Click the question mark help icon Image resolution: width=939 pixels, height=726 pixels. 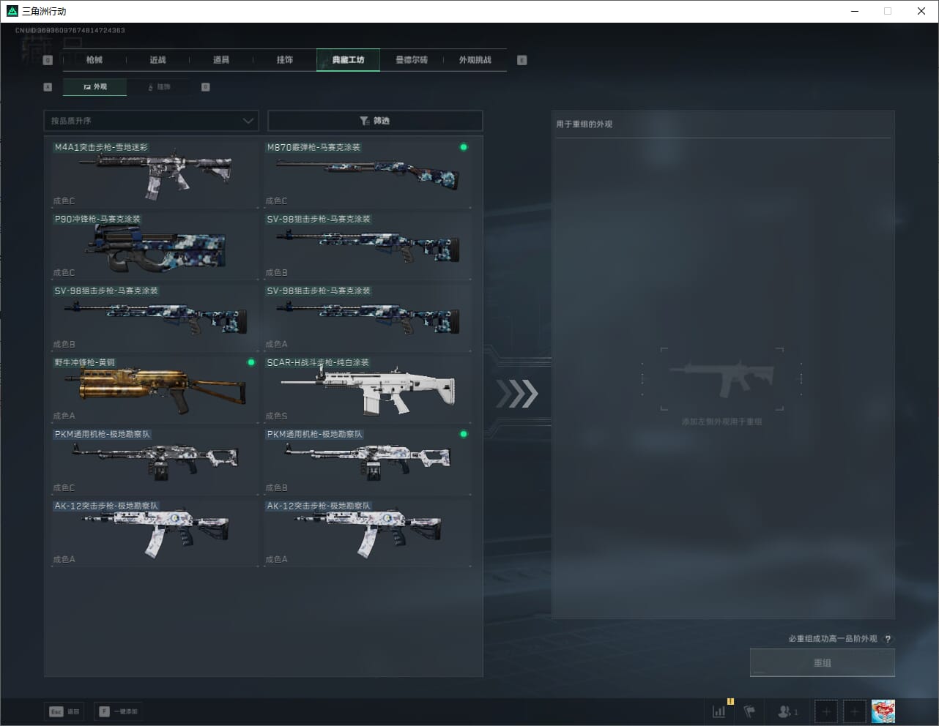pos(888,639)
